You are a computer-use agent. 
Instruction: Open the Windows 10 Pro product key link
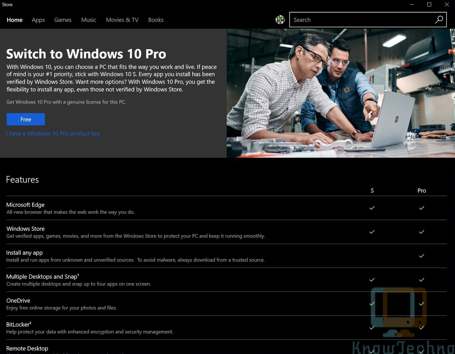click(53, 133)
